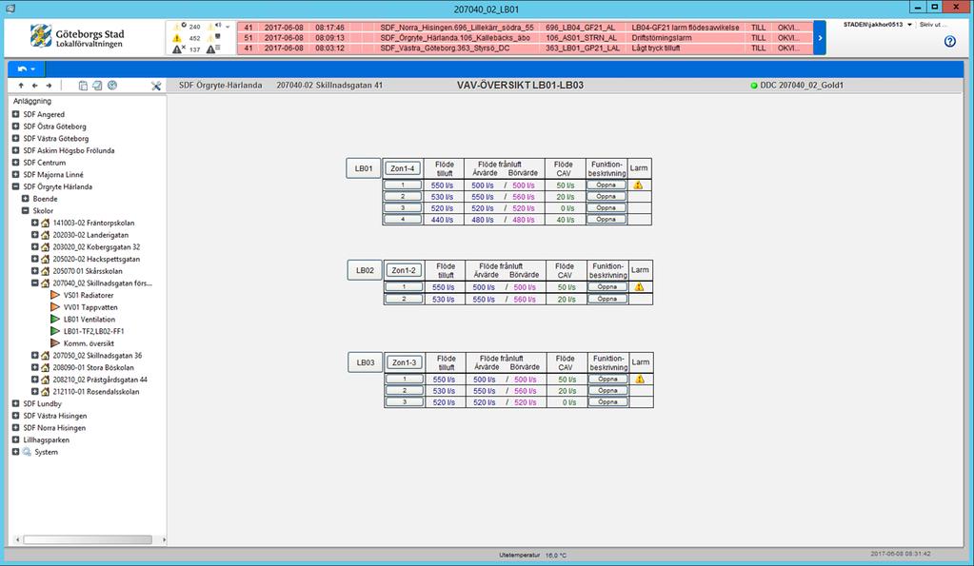Expand the alarm list with the blue chevron
Screen dimensions: 974x566
click(820, 38)
